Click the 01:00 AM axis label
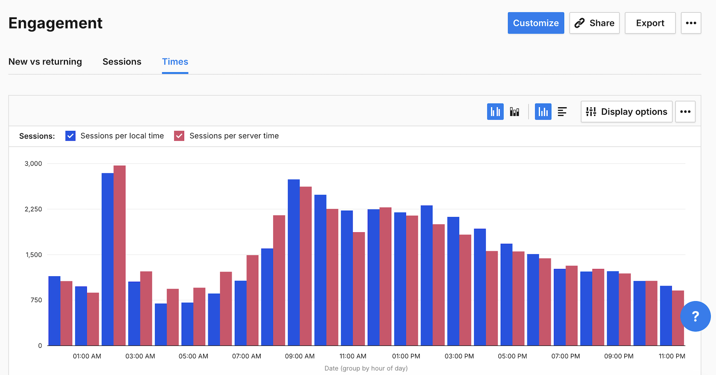The width and height of the screenshot is (716, 375). coord(87,356)
